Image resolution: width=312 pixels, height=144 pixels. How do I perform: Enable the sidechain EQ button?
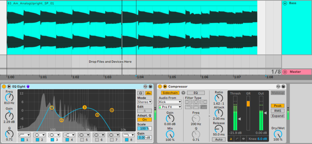(x=196, y=93)
